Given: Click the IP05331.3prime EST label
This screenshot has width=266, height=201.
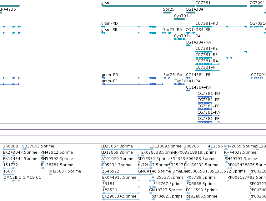Looking at the screenshot, I should (x=116, y=165).
